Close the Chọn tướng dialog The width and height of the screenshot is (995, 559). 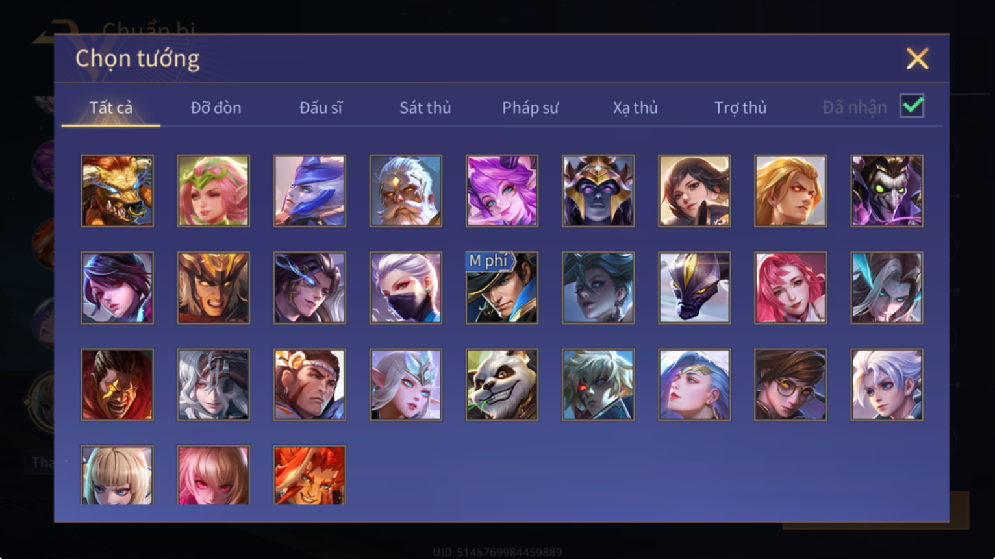[917, 59]
